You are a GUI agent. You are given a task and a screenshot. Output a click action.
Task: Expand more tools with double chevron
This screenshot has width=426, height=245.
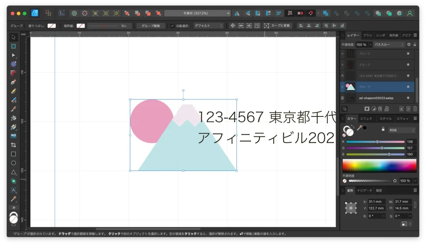13,208
